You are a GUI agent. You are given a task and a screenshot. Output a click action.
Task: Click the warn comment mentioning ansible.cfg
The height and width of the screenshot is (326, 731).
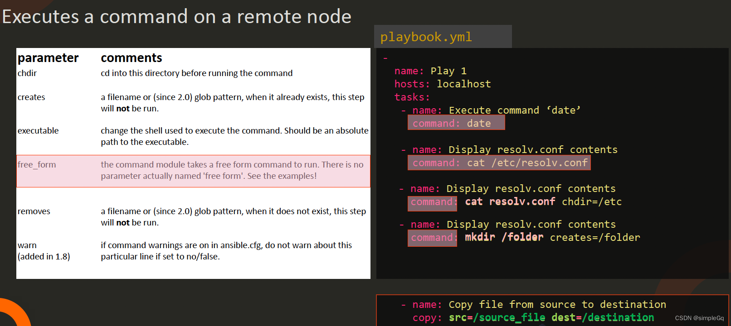[x=226, y=251]
